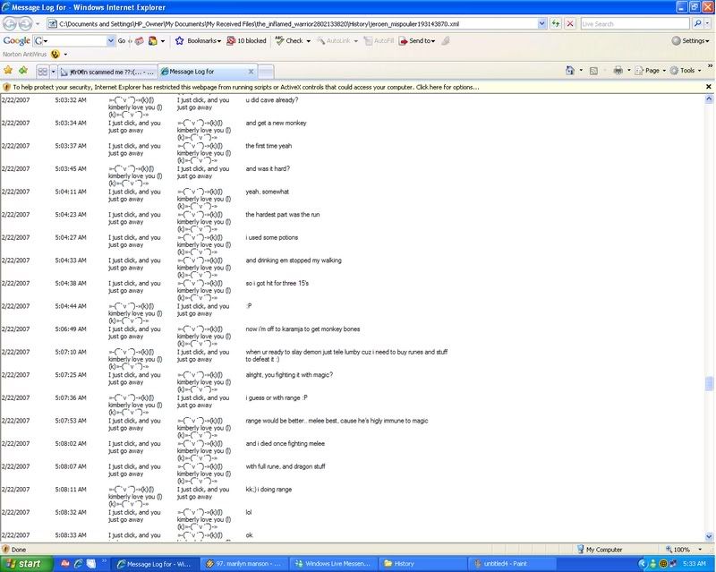Click the RSS feeds icon
Screen dimensions: 716x572
pos(593,71)
